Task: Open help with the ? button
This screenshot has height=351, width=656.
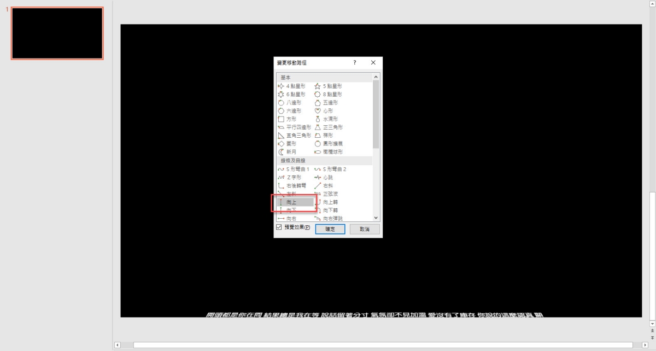Action: (x=354, y=63)
